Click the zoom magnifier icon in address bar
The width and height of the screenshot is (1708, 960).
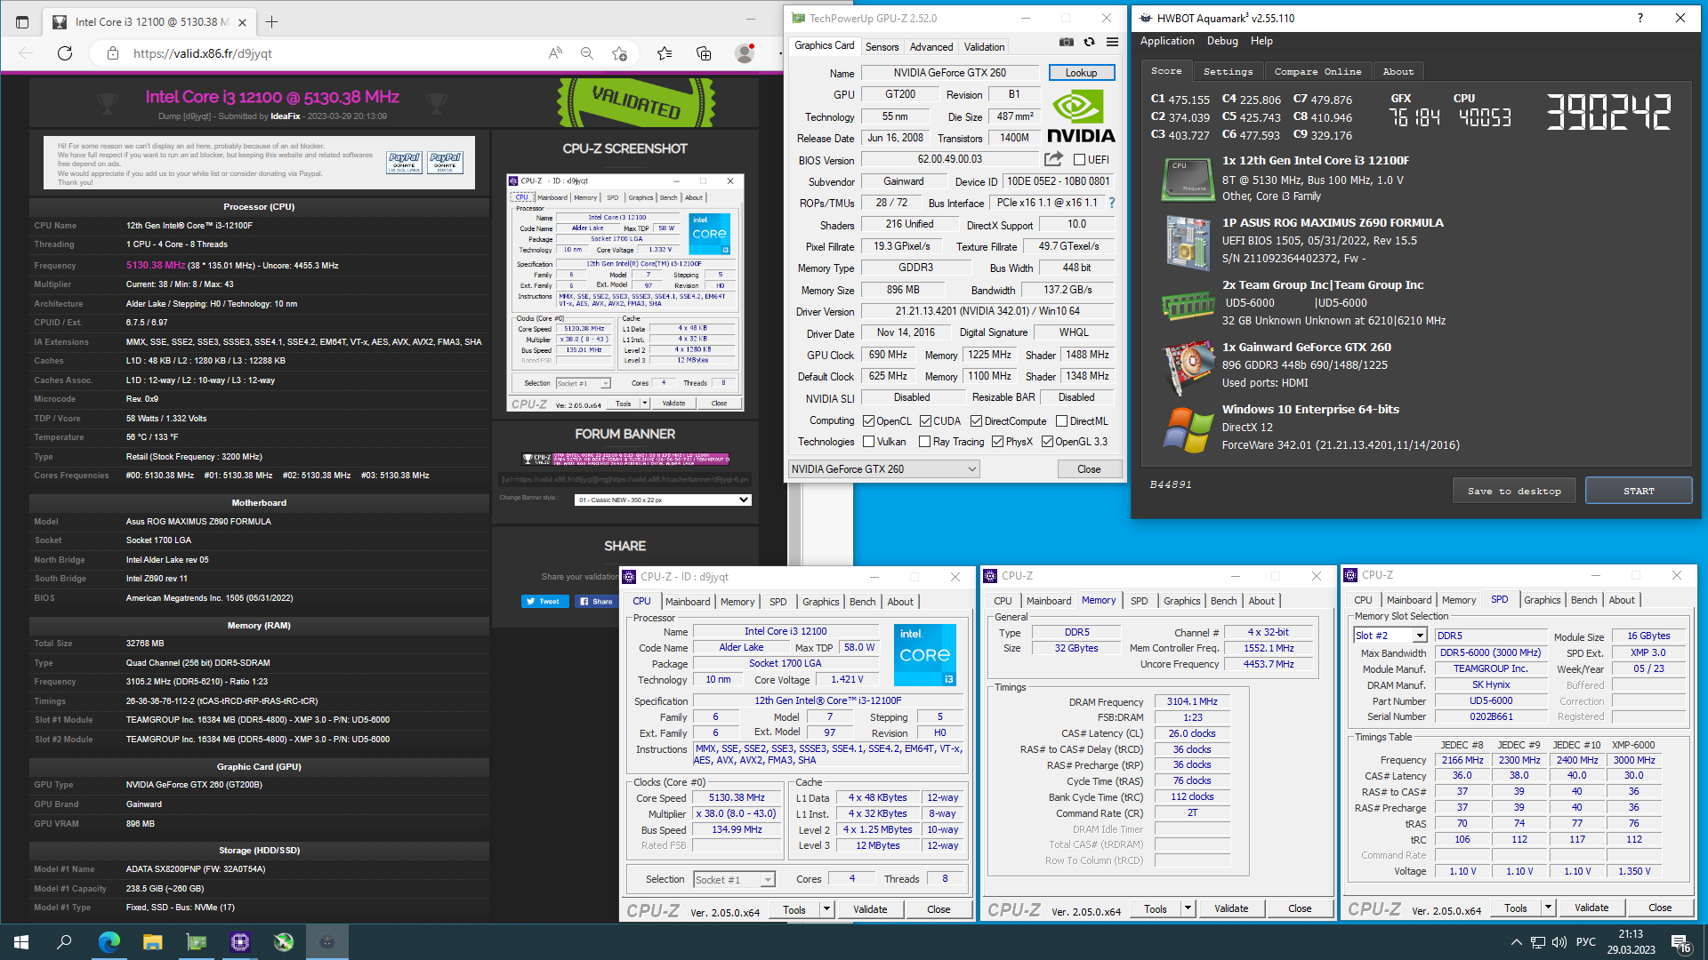tap(587, 53)
